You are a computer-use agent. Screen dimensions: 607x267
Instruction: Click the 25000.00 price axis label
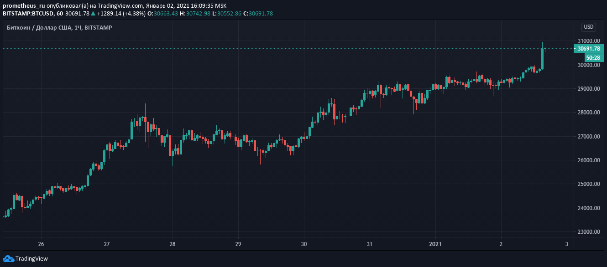point(589,184)
